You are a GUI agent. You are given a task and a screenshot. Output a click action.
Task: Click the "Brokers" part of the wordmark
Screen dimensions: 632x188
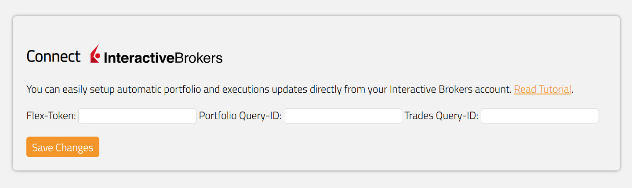pyautogui.click(x=198, y=58)
